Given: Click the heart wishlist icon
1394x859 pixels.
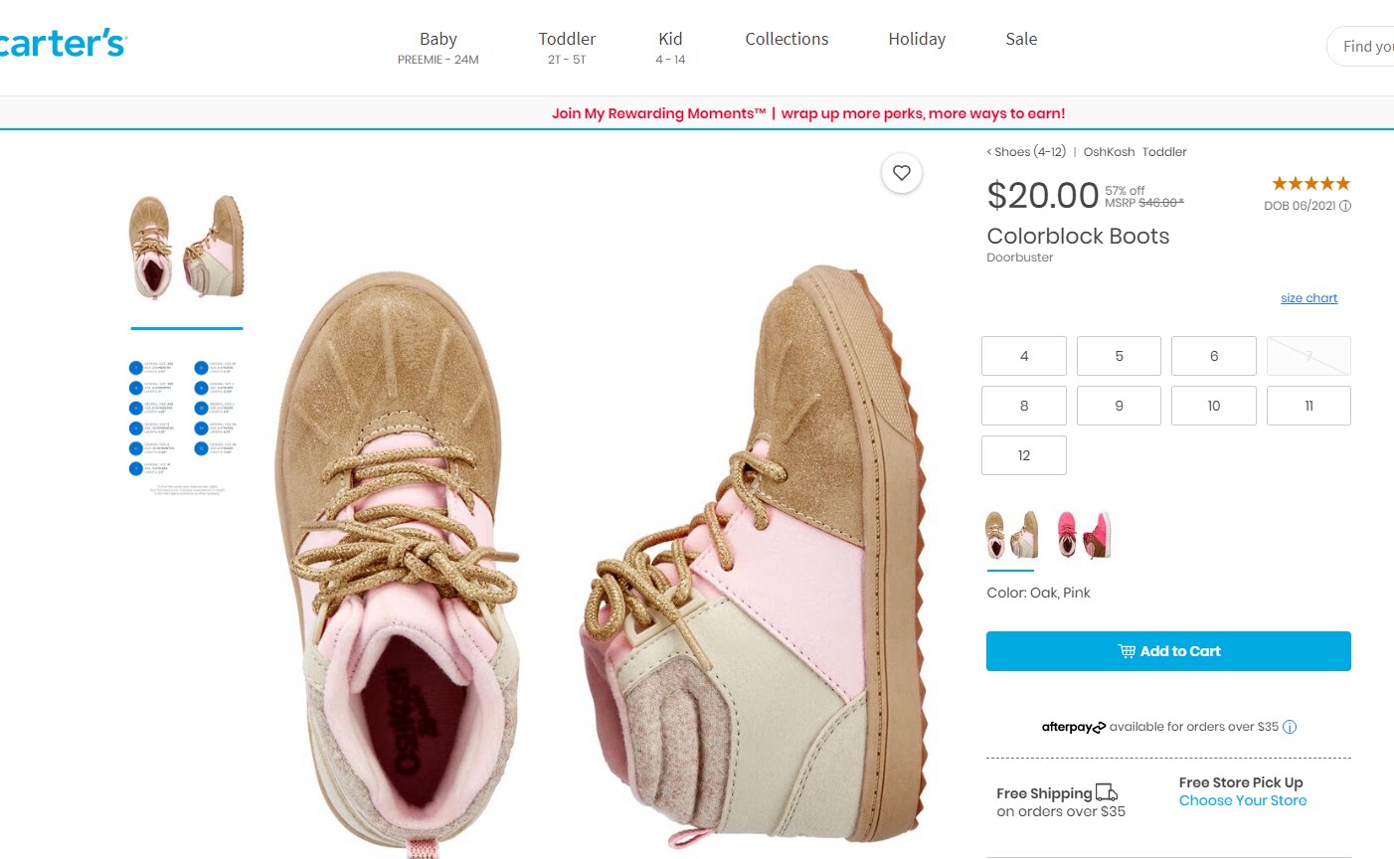Looking at the screenshot, I should click(902, 173).
